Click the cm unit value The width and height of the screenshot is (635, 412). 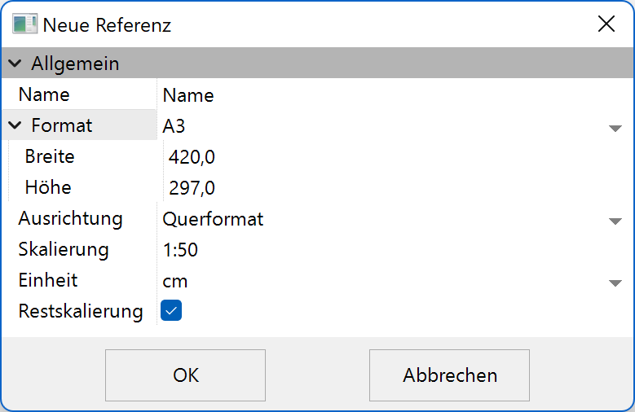click(175, 281)
